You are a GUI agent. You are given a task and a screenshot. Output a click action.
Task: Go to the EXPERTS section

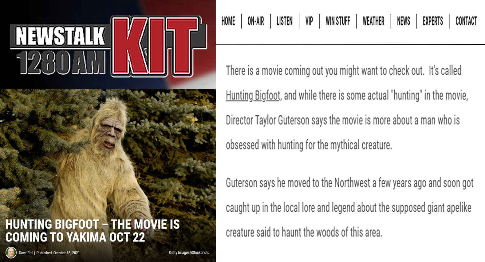coord(433,21)
